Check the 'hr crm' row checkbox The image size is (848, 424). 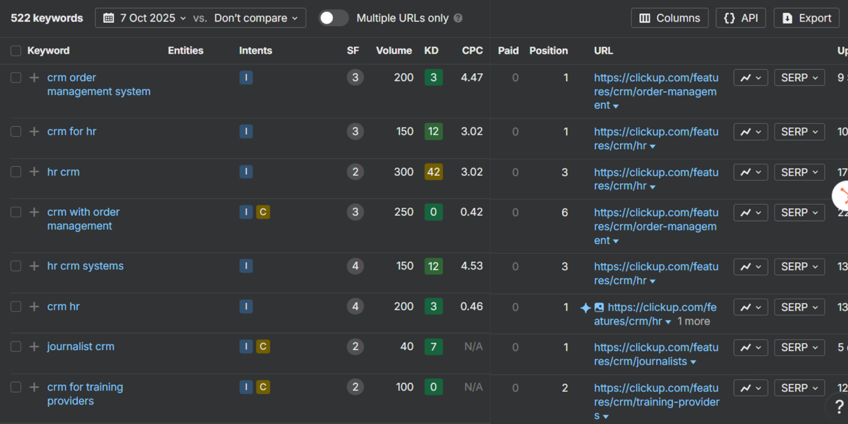[16, 172]
